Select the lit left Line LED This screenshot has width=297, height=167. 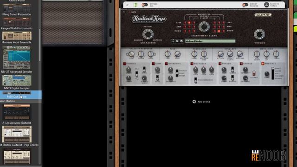pos(189,23)
